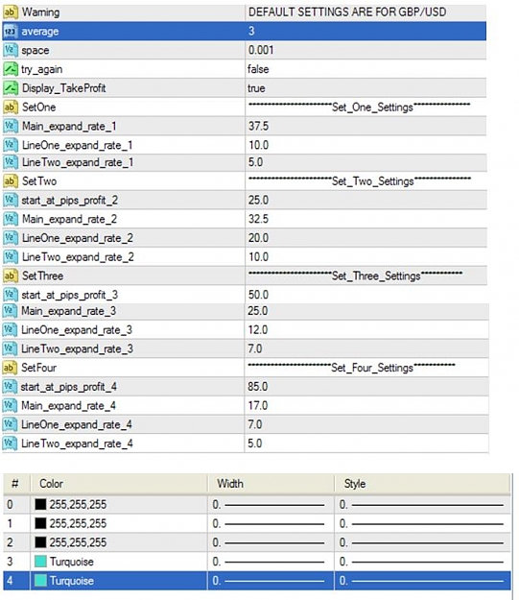Click the Width column header
Image resolution: width=519 pixels, height=600 pixels.
coord(271,484)
